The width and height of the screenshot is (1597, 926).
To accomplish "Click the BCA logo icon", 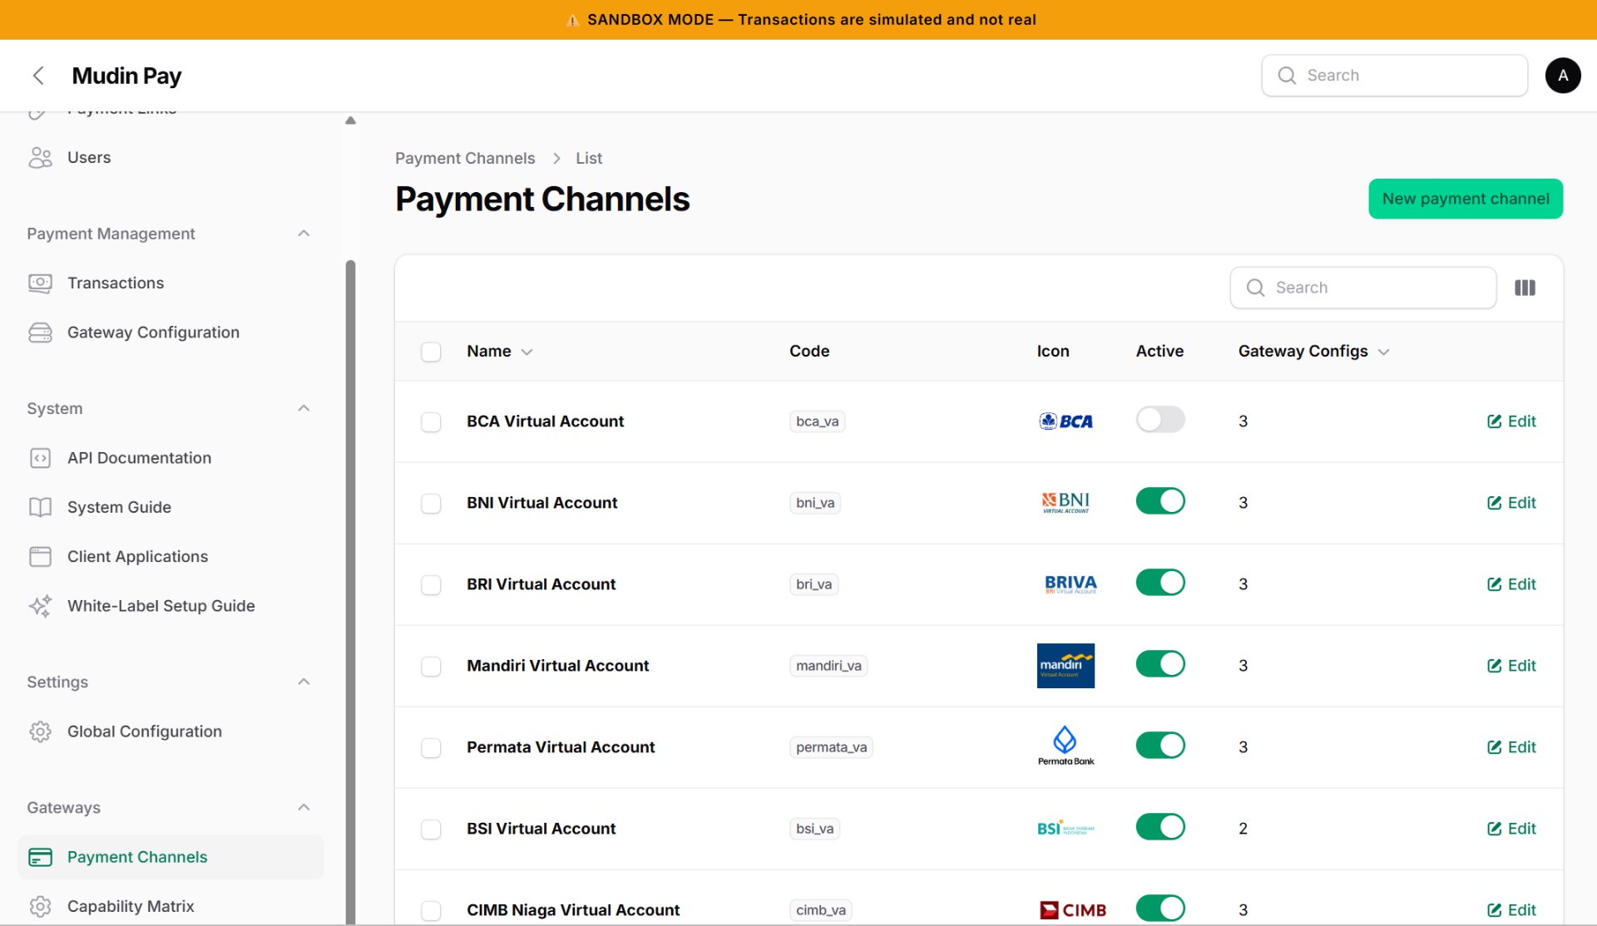I will [1065, 421].
